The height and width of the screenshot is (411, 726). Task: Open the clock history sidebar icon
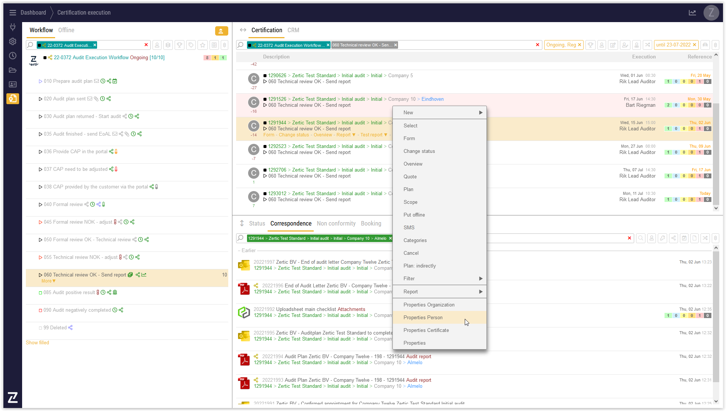click(12, 55)
